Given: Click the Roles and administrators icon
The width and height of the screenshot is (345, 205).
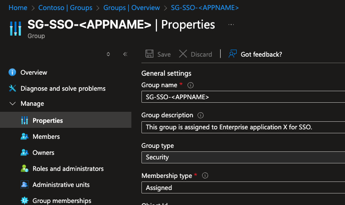Looking at the screenshot, I should [24, 169].
